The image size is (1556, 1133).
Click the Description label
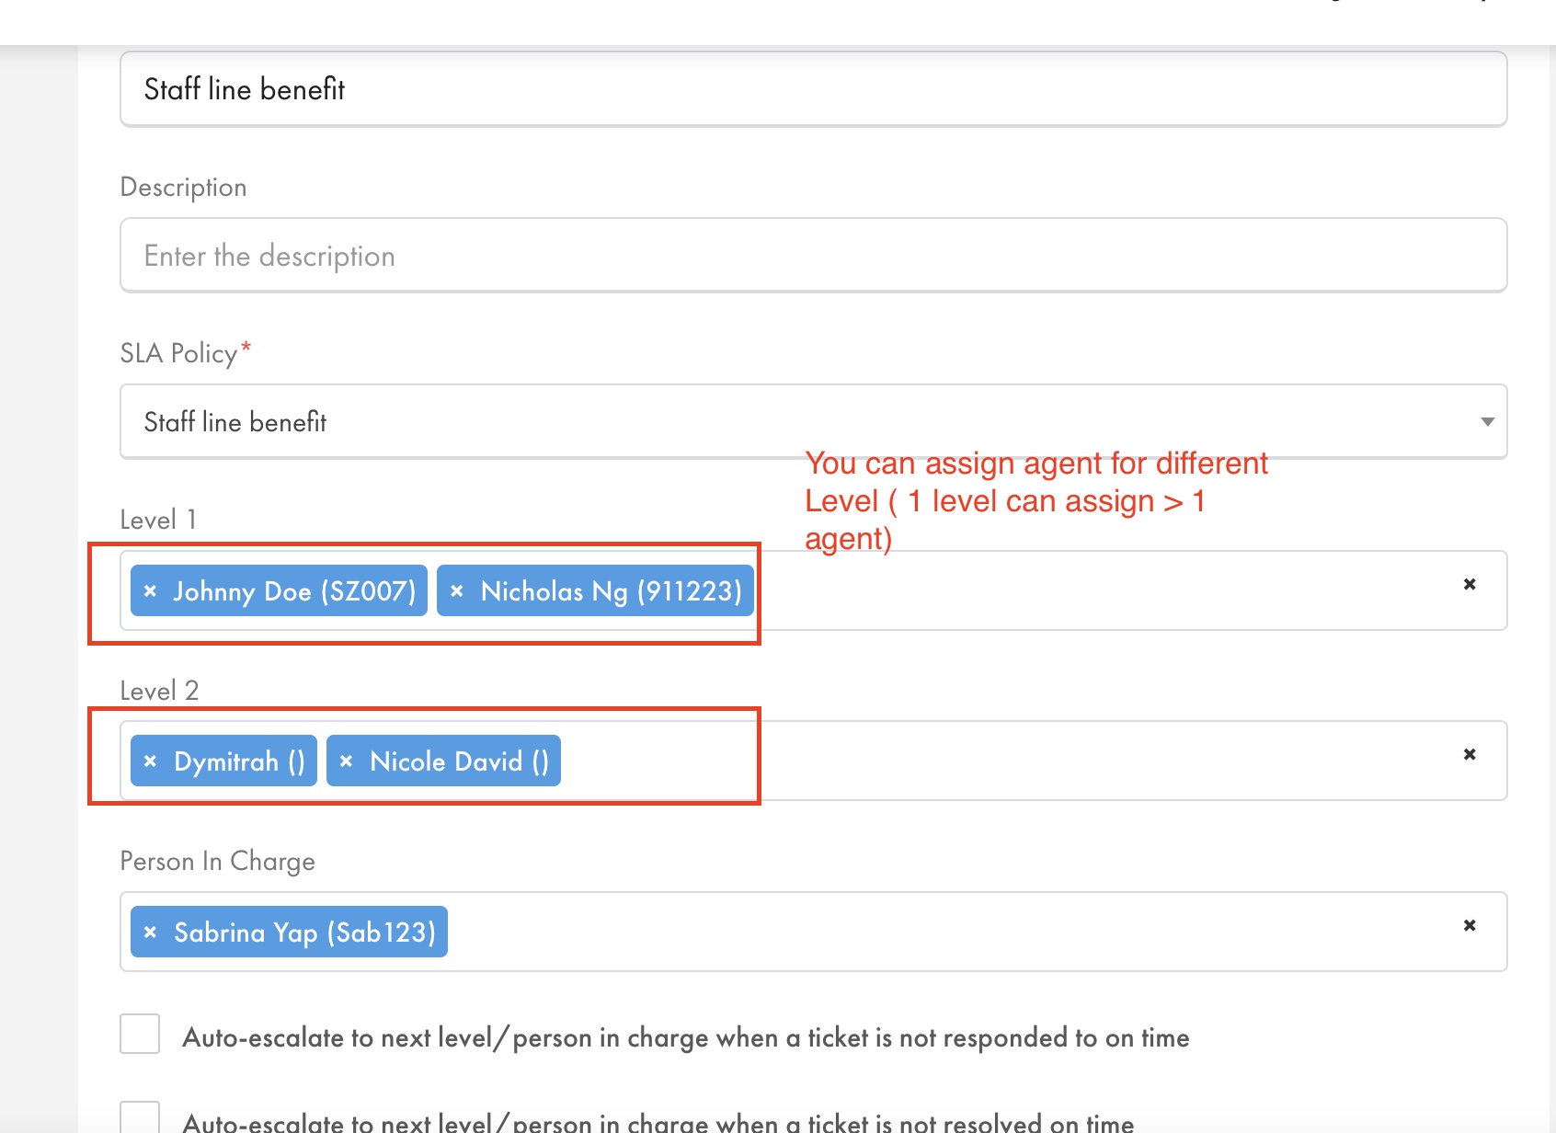183,187
